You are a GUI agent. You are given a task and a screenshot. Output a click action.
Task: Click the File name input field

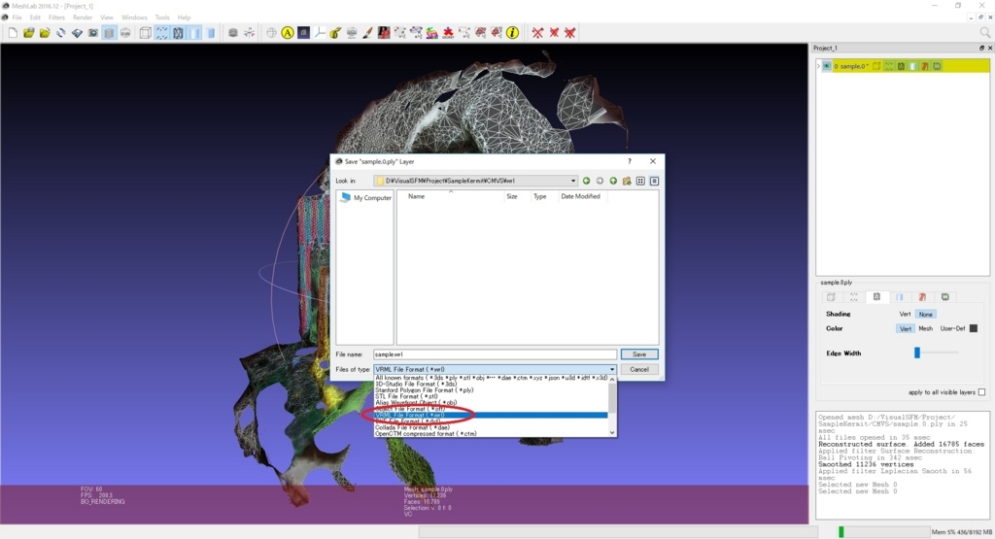coord(495,354)
